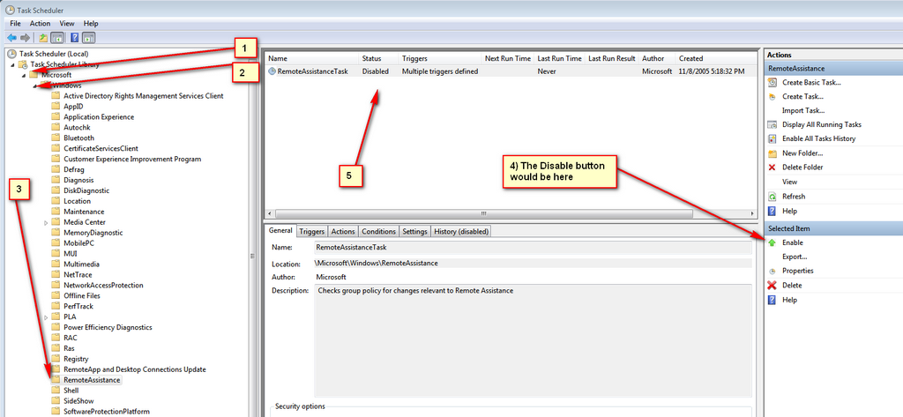Click the green Refresh icon

pyautogui.click(x=772, y=197)
